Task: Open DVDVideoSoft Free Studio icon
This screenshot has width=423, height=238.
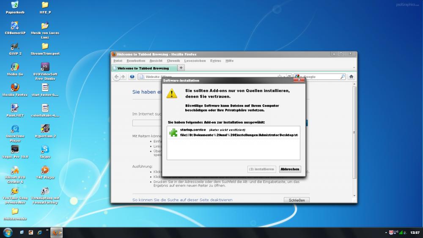Action: (45, 71)
